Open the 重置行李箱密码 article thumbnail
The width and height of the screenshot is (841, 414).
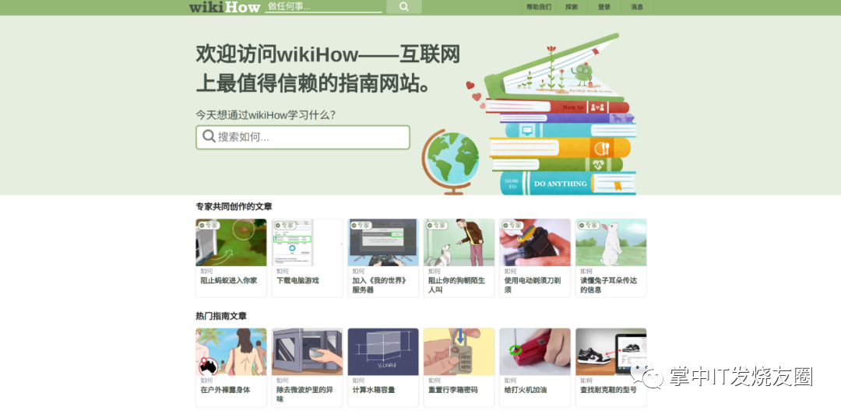459,352
